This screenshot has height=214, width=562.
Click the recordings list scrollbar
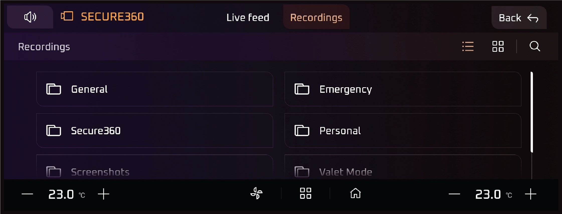(532, 112)
